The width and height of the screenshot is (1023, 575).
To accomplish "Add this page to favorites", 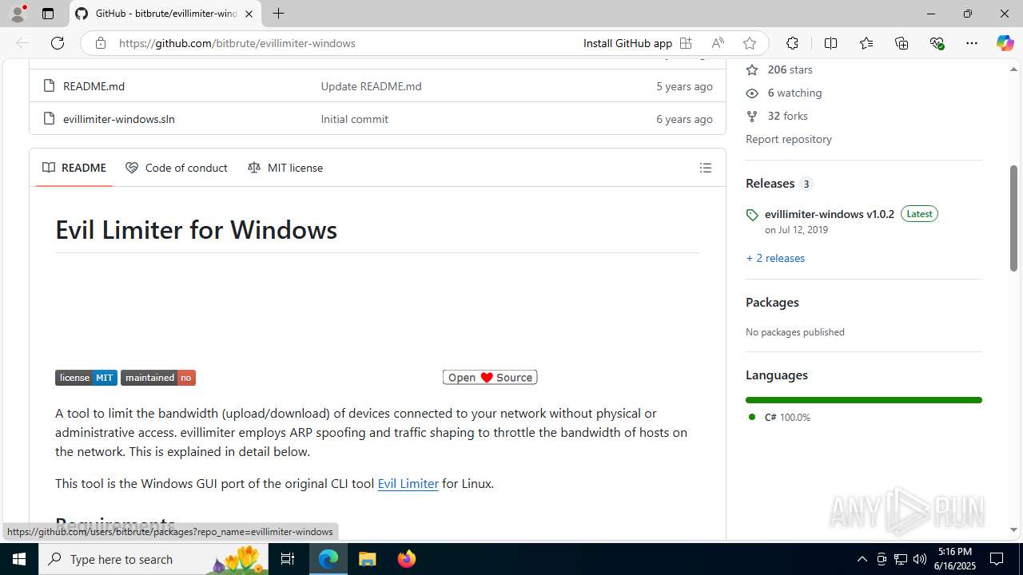I will pyautogui.click(x=749, y=43).
